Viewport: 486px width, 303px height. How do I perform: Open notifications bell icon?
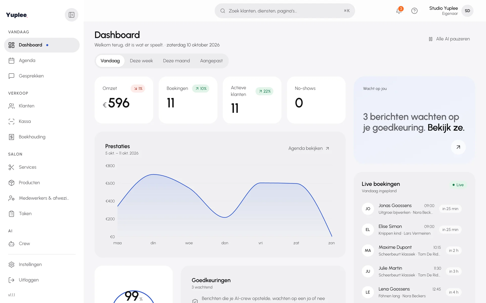[x=399, y=11]
